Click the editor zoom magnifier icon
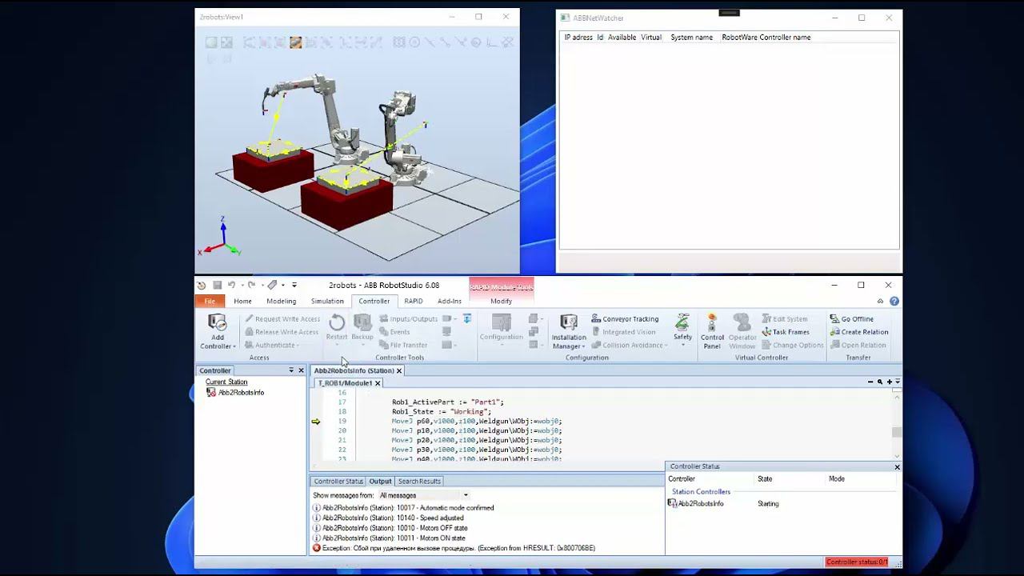 (x=880, y=382)
